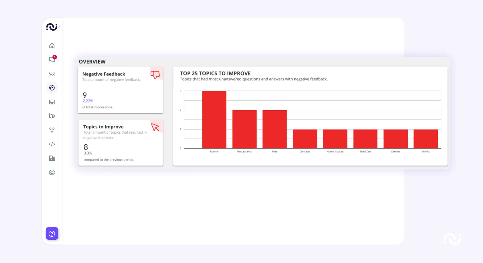Open the campaigns megaphone icon

tap(52, 116)
